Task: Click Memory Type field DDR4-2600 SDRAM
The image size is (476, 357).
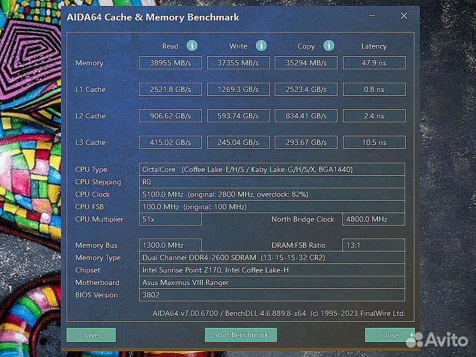Action: pyautogui.click(x=272, y=257)
